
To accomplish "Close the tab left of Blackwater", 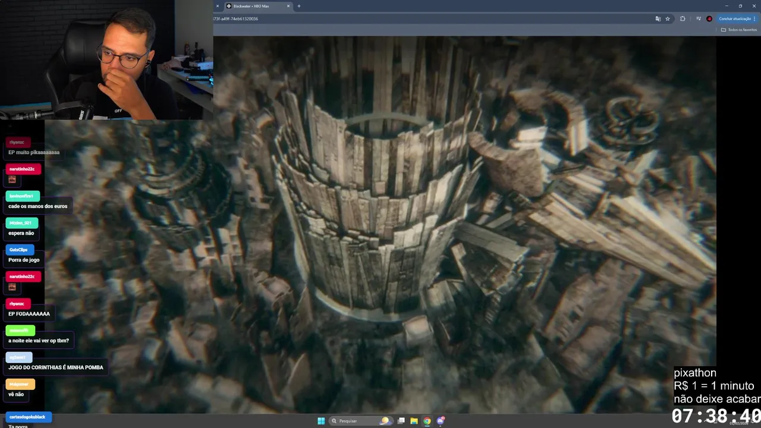I will coord(217,6).
